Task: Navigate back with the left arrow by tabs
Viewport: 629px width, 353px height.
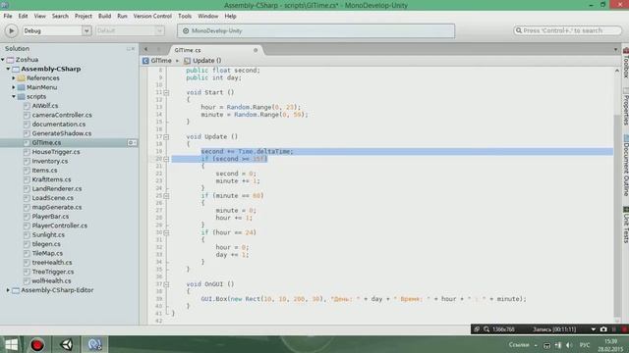Action: point(146,49)
